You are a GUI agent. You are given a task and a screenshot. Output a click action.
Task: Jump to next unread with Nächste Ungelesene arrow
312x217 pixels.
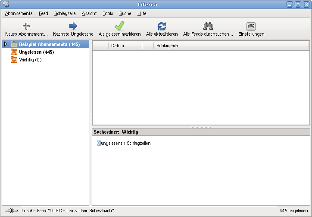(x=73, y=26)
